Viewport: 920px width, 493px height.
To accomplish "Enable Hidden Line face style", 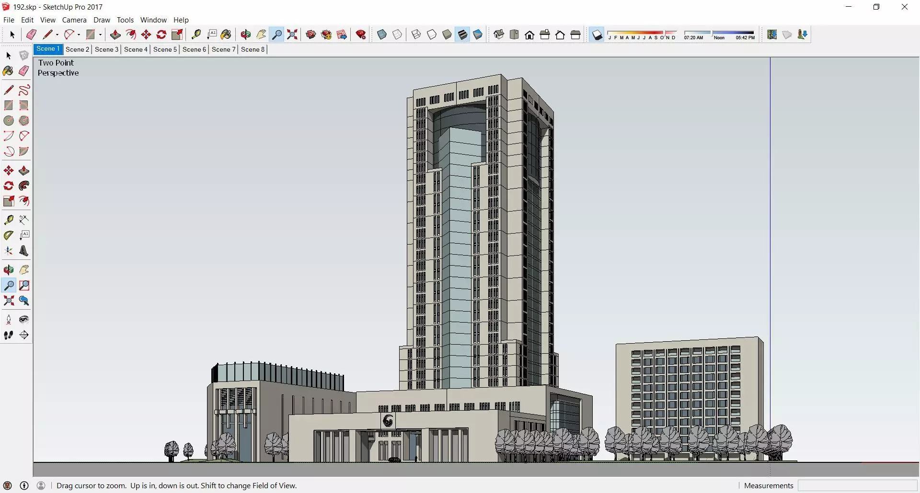I will (x=432, y=34).
